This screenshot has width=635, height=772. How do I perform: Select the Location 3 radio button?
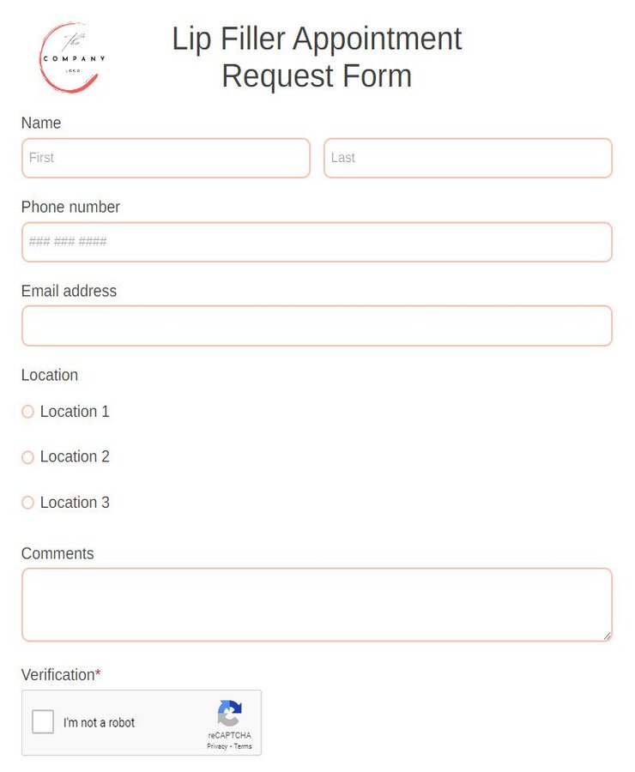pos(27,503)
